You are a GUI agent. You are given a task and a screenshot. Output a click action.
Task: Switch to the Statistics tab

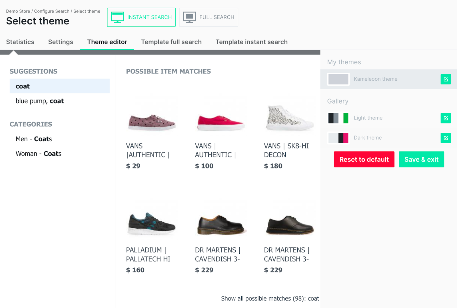click(20, 42)
